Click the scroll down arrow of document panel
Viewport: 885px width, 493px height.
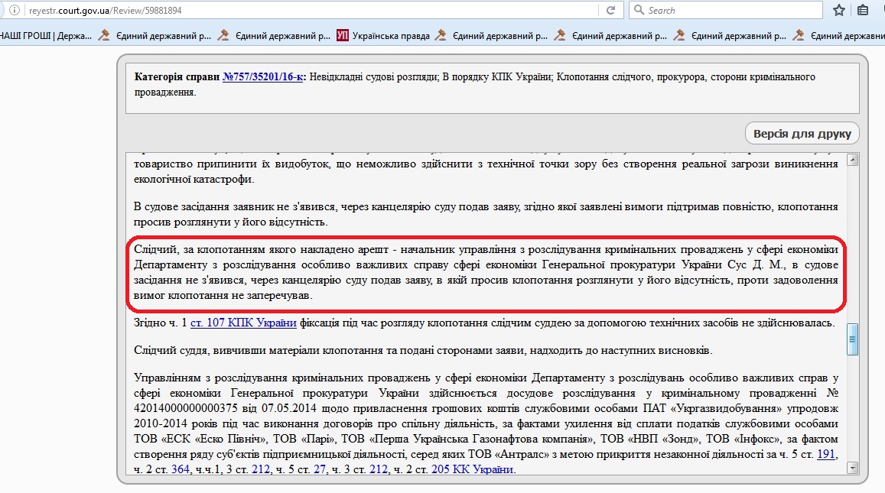(x=853, y=468)
